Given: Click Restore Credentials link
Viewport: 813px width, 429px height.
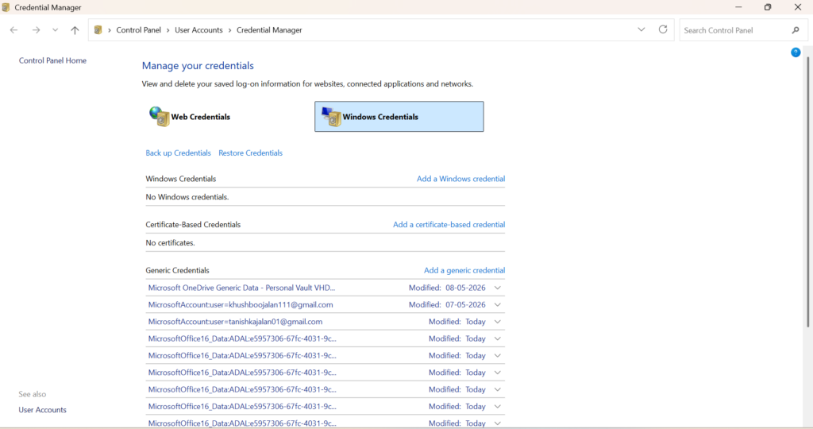Looking at the screenshot, I should 250,153.
